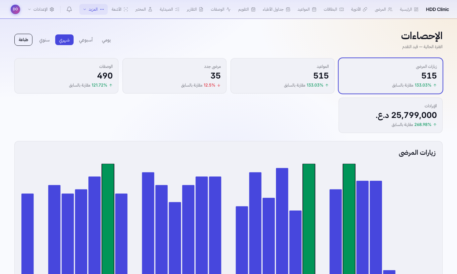
Task: Select the الوصفات 490 stat card
Action: point(66,76)
